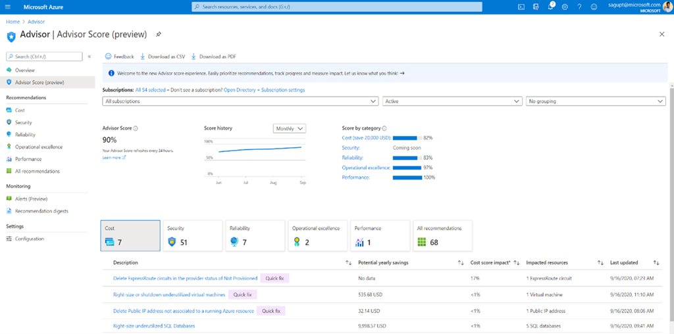674x334 pixels.
Task: Sort by Cost score impact arrows
Action: pyautogui.click(x=517, y=263)
